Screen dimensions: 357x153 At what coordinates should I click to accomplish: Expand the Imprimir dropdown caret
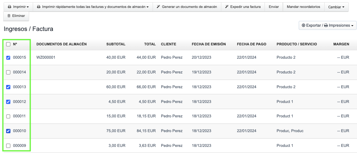pos(28,7)
